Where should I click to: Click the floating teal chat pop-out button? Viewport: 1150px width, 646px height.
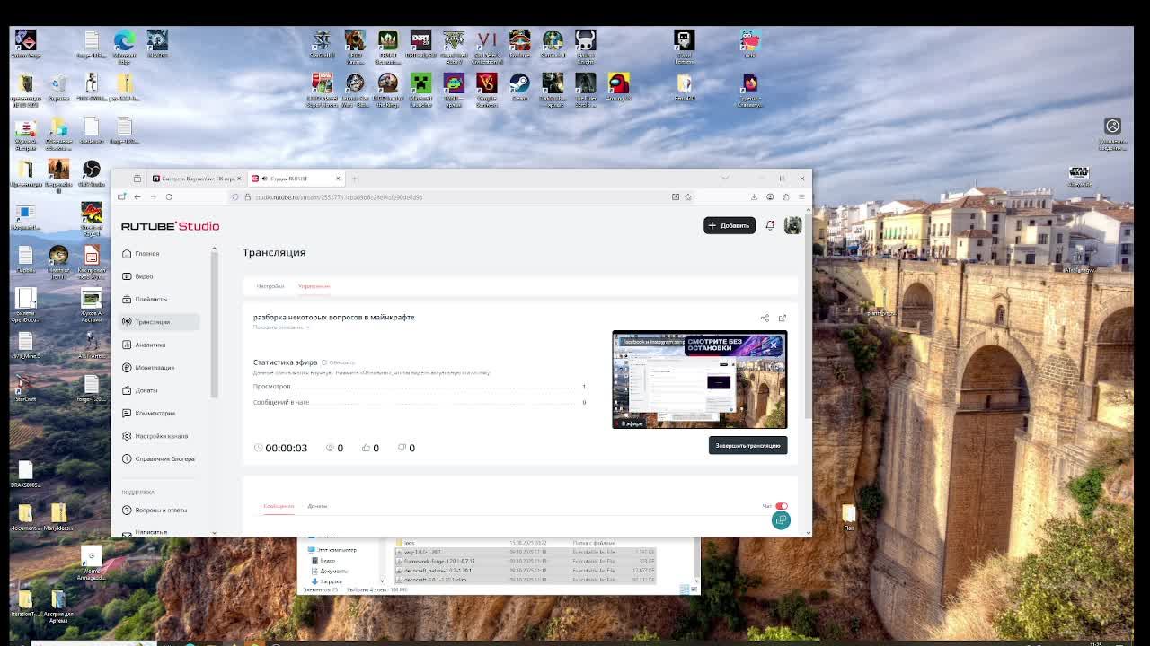(x=781, y=520)
